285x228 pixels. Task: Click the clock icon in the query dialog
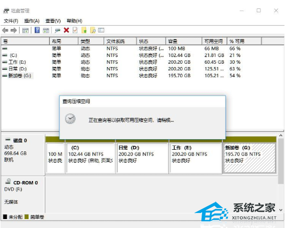tap(70, 118)
